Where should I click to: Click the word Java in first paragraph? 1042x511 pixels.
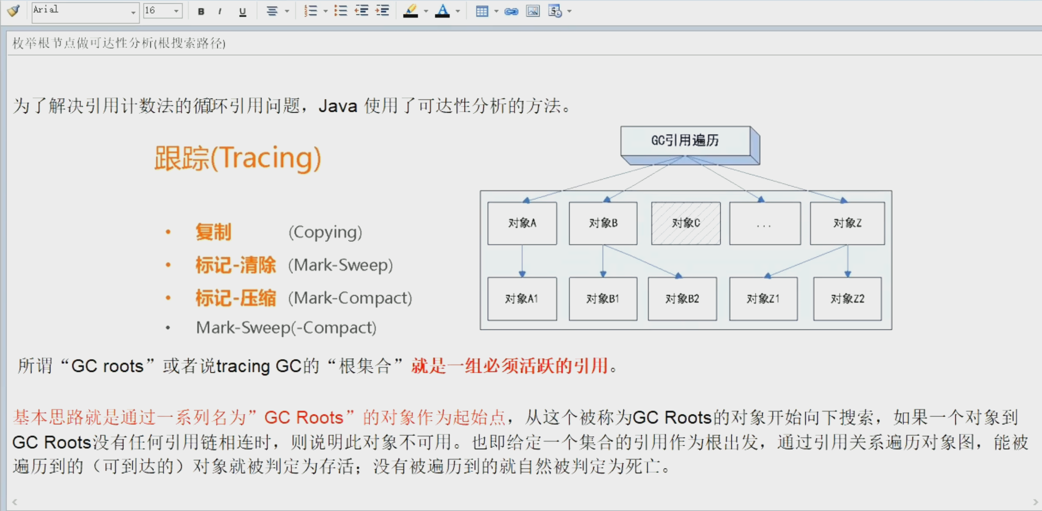(337, 106)
